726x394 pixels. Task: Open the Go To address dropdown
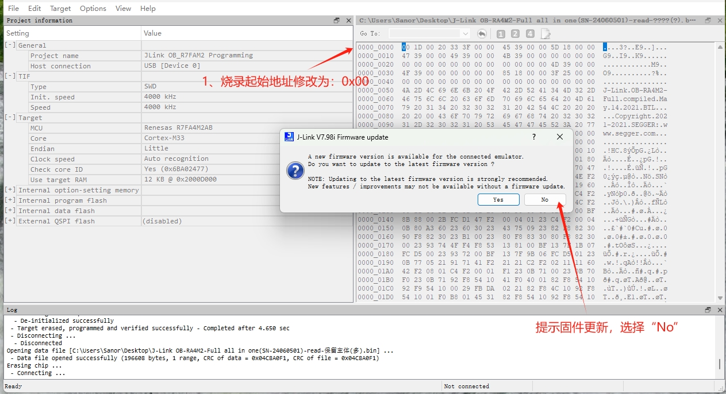tap(465, 34)
